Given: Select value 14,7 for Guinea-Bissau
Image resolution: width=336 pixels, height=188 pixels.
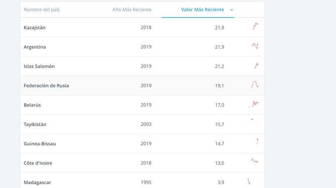Looking at the screenshot, I should [220, 144].
